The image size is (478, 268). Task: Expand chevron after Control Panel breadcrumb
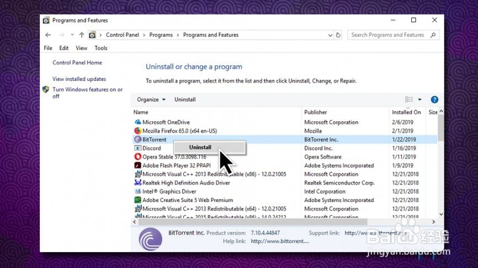point(144,35)
